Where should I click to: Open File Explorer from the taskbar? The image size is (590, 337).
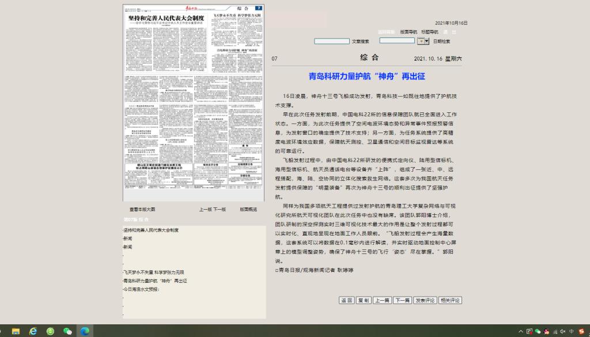pyautogui.click(x=16, y=331)
